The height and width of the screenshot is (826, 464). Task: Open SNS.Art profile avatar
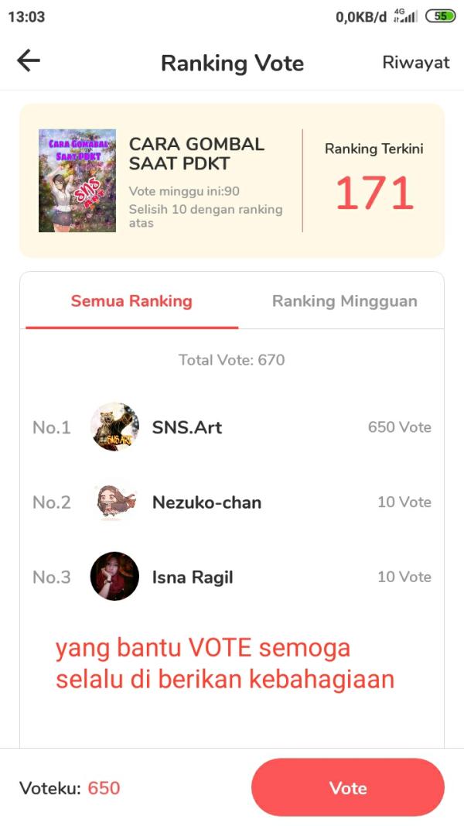(114, 427)
